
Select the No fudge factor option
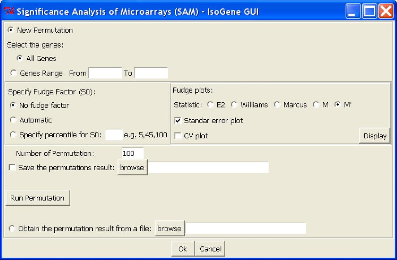(x=13, y=105)
